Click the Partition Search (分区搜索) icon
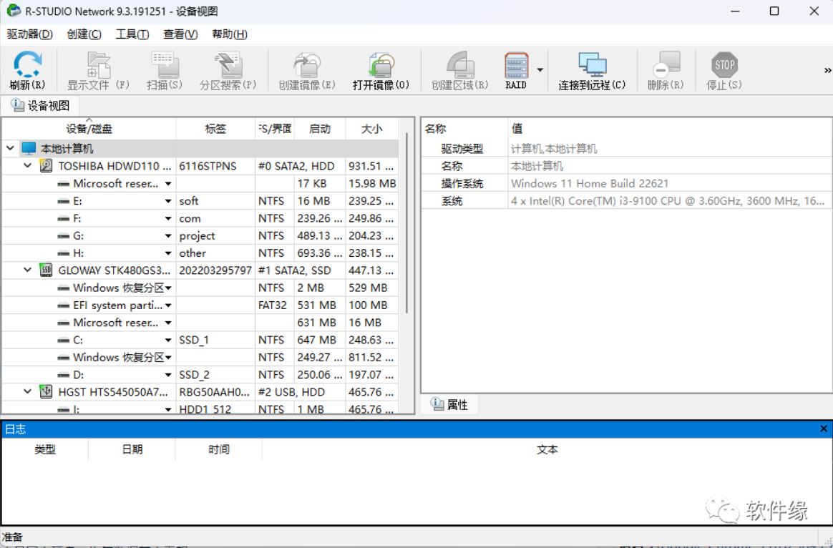Image resolution: width=833 pixels, height=548 pixels. tap(228, 65)
